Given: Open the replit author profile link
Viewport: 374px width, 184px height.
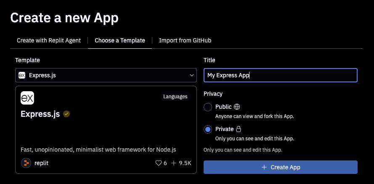Looking at the screenshot, I should 42,163.
